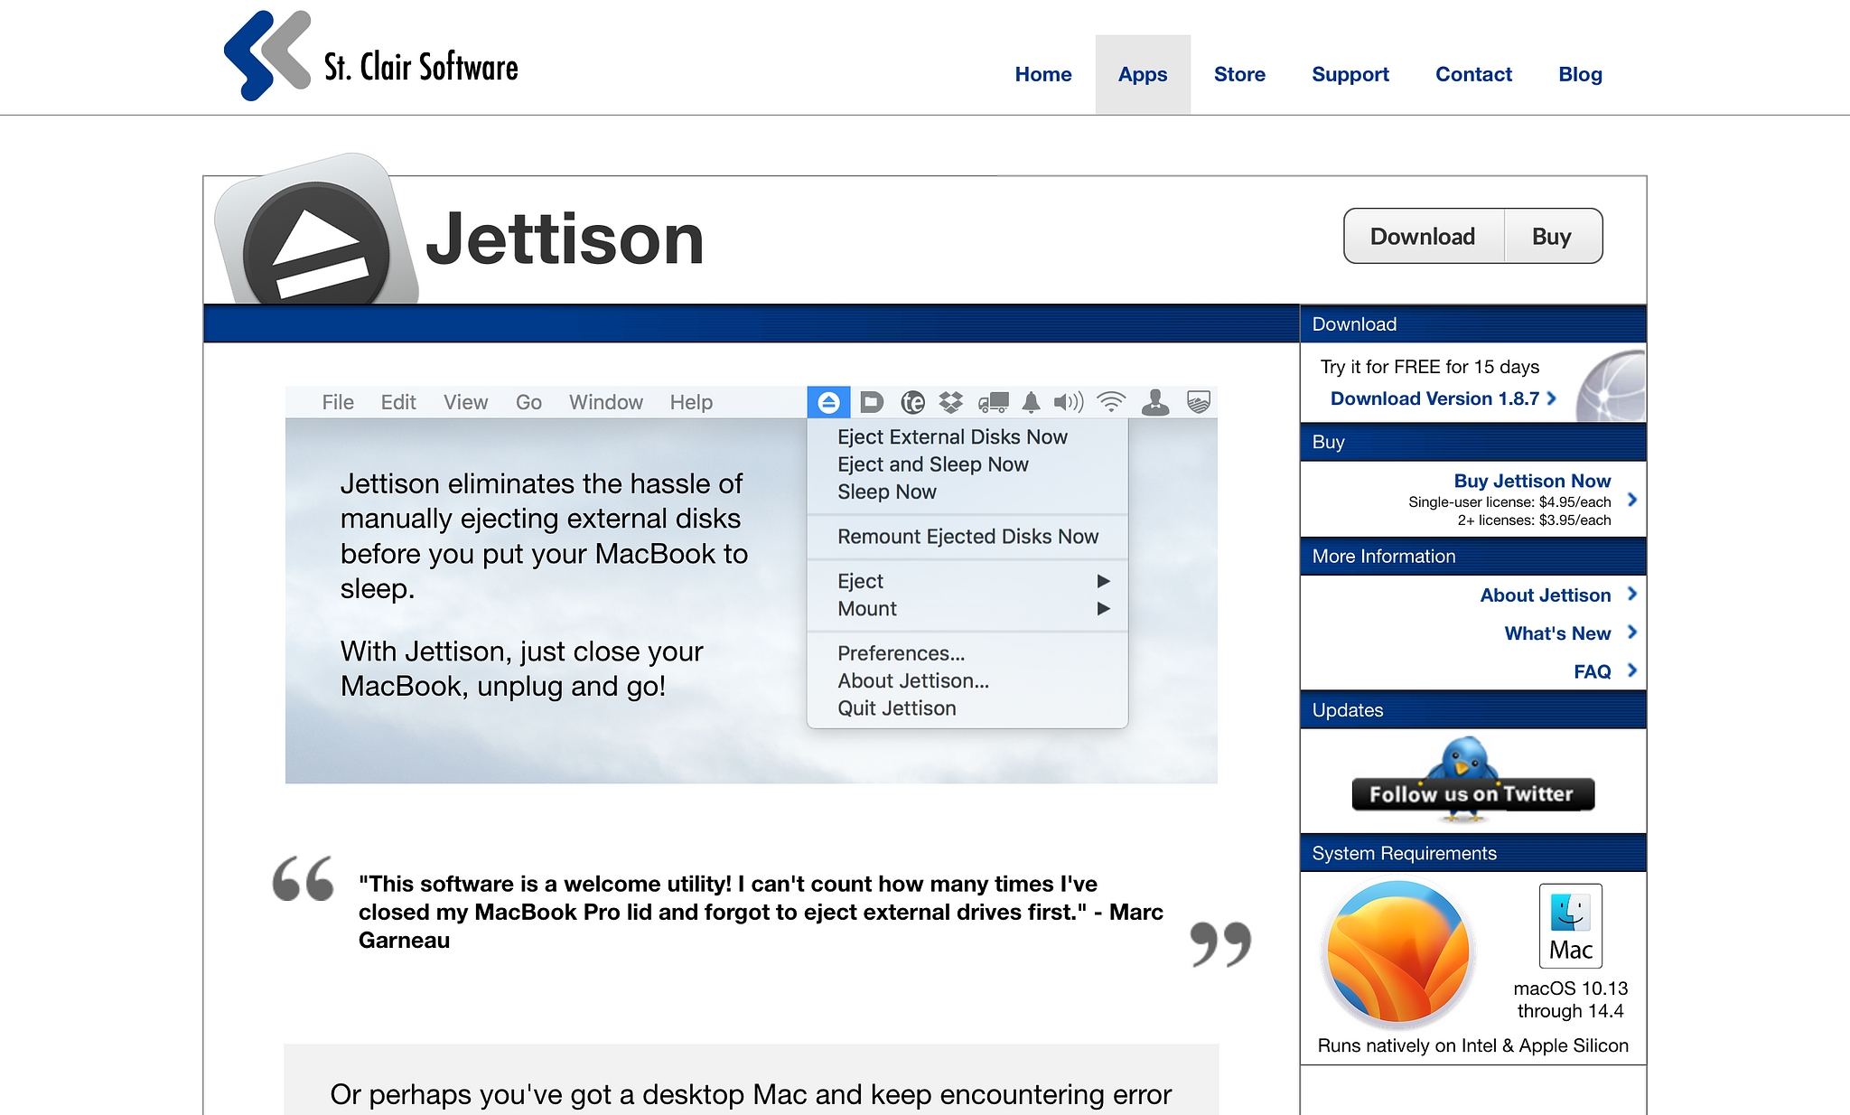Viewport: 1850px width, 1115px height.
Task: Click the Buy Jettison Now link
Action: (x=1532, y=481)
